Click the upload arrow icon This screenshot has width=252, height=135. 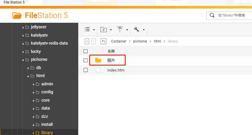(120, 30)
